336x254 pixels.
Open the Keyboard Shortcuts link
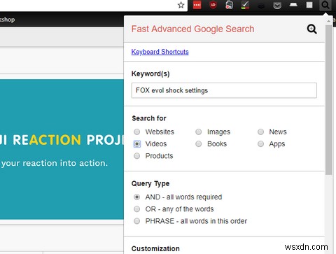160,52
